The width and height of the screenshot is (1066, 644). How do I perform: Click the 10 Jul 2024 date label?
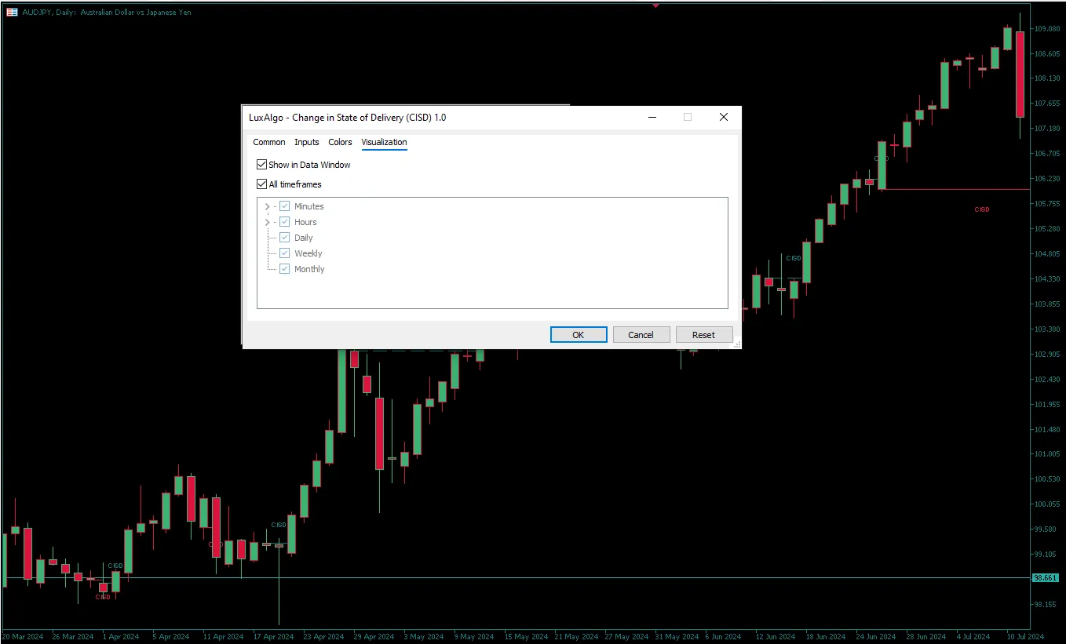(1024, 636)
